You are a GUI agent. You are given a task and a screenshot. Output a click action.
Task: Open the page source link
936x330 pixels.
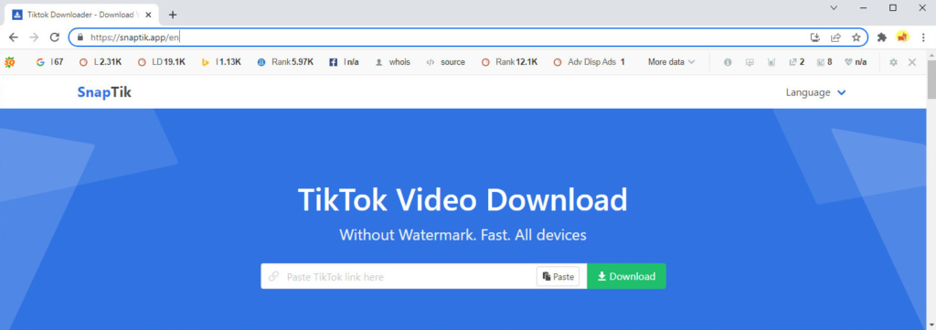(x=445, y=61)
